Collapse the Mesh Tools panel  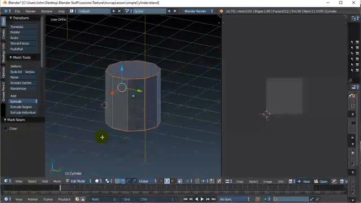point(11,58)
